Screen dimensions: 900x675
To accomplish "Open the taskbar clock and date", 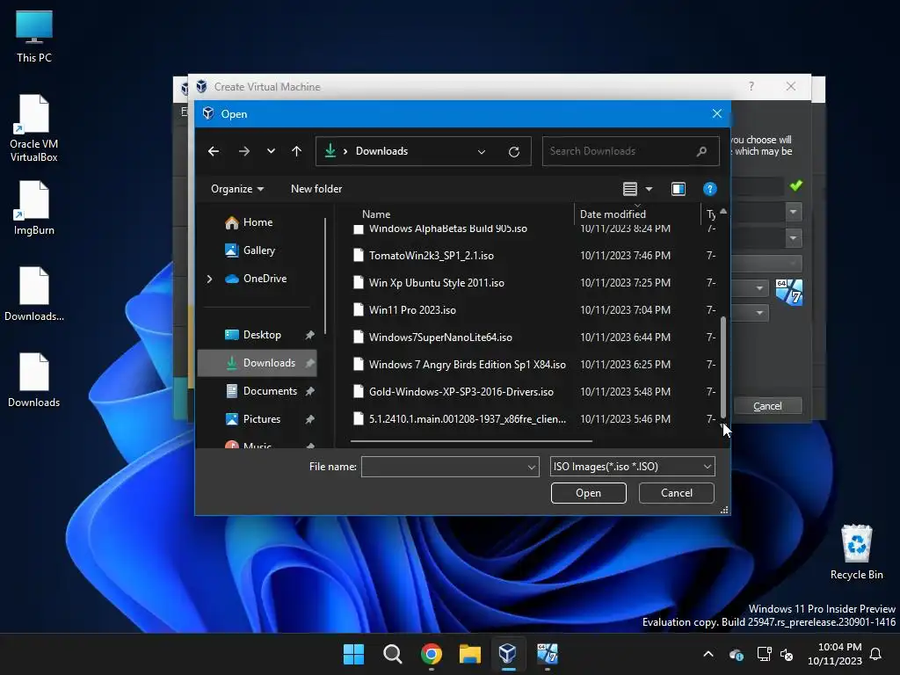I will pos(835,654).
